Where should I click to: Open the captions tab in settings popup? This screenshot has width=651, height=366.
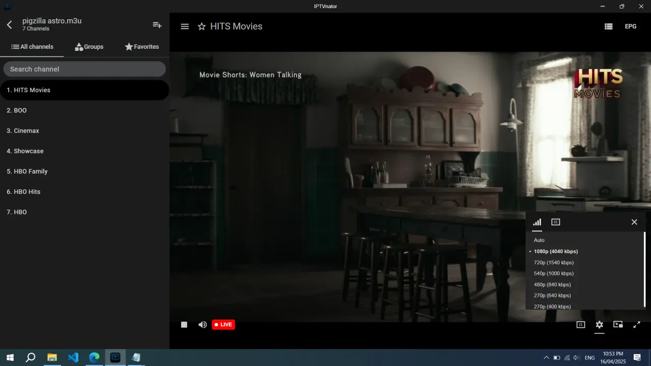pyautogui.click(x=556, y=222)
